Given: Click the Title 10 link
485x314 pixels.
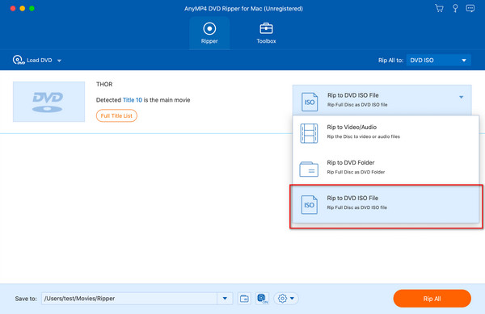Looking at the screenshot, I should [x=133, y=100].
